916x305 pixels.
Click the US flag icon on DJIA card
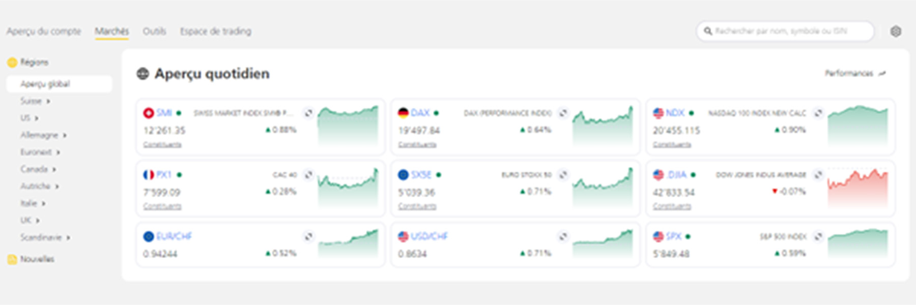click(x=659, y=175)
